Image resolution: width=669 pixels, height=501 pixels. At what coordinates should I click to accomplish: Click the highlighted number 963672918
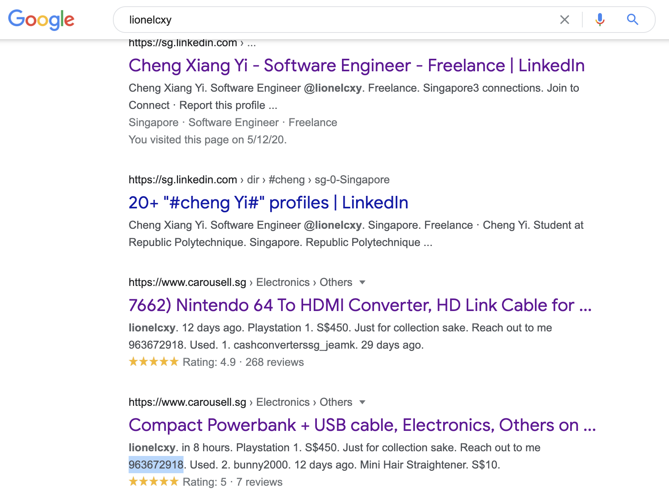pos(156,465)
